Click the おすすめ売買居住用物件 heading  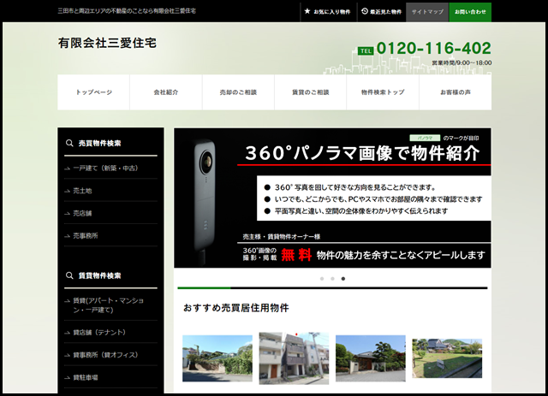point(236,308)
